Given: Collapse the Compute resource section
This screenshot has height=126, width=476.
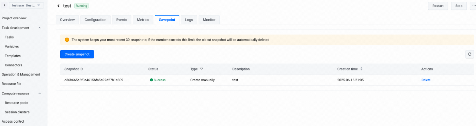Looking at the screenshot, I should (x=39, y=93).
